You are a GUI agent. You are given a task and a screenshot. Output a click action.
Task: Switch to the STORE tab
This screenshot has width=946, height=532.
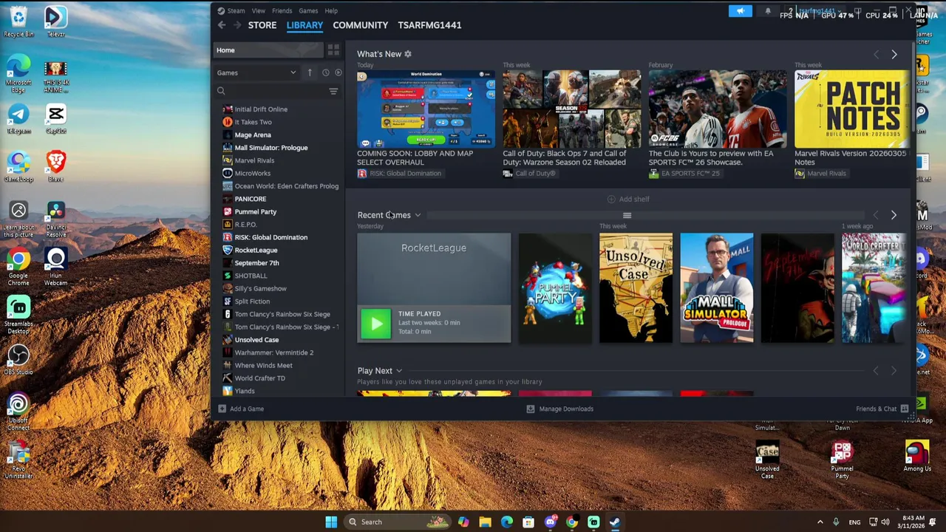262,25
